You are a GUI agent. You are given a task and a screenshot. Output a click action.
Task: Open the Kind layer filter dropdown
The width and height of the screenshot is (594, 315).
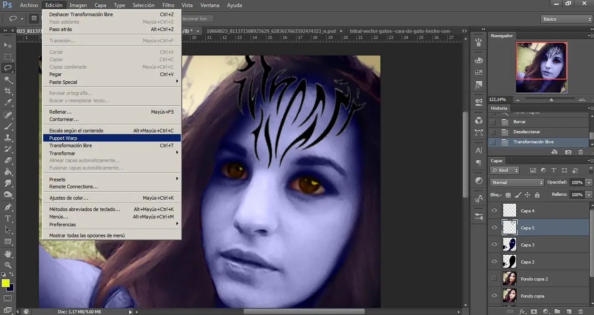pos(504,170)
